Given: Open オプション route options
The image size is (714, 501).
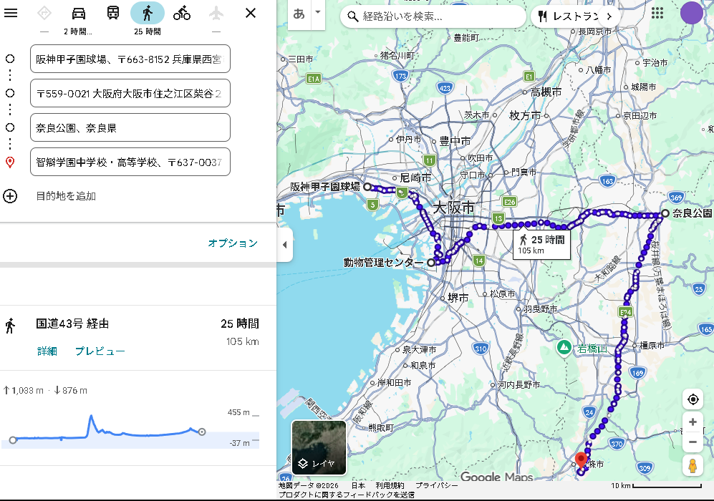Looking at the screenshot, I should pyautogui.click(x=232, y=243).
